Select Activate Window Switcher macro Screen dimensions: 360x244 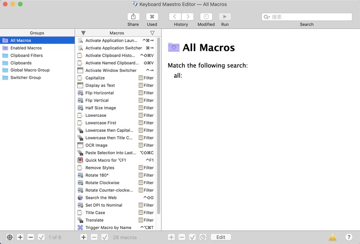(116, 71)
